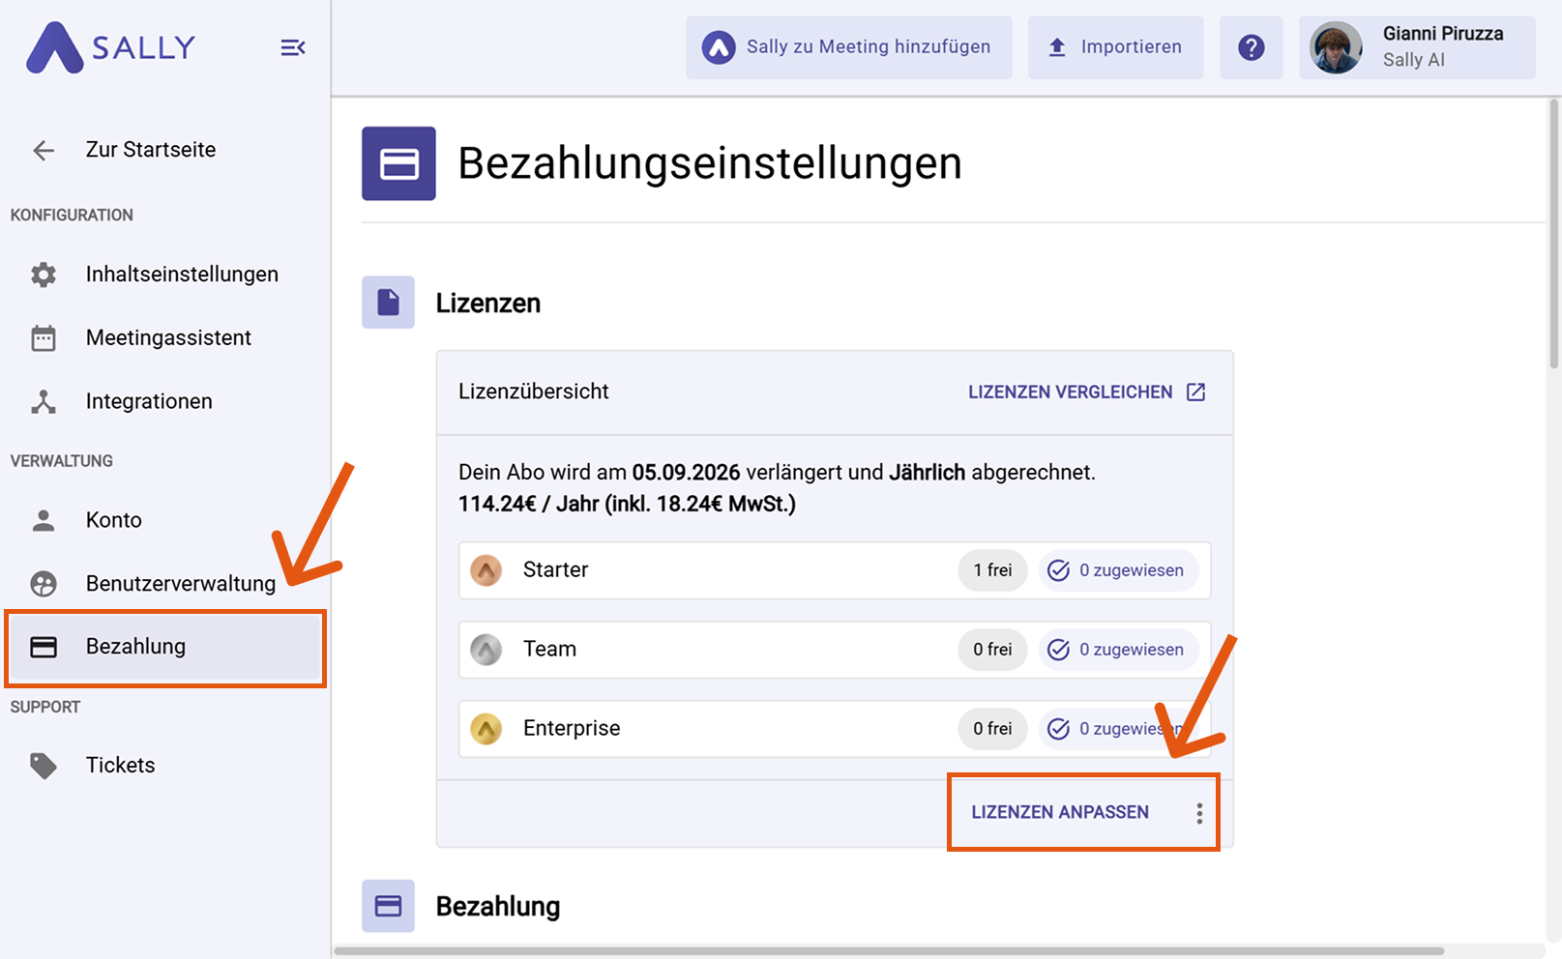Screen dimensions: 1562x959
Task: Click the back arrow beside Zur Startseite
Action: pyautogui.click(x=43, y=150)
